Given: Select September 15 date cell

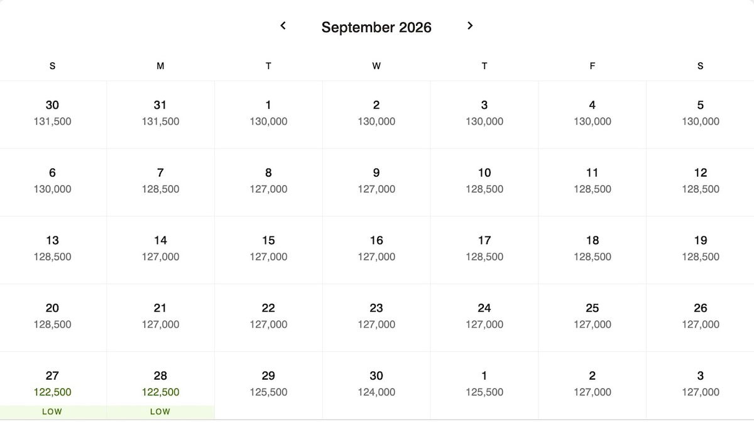Looking at the screenshot, I should tap(268, 249).
